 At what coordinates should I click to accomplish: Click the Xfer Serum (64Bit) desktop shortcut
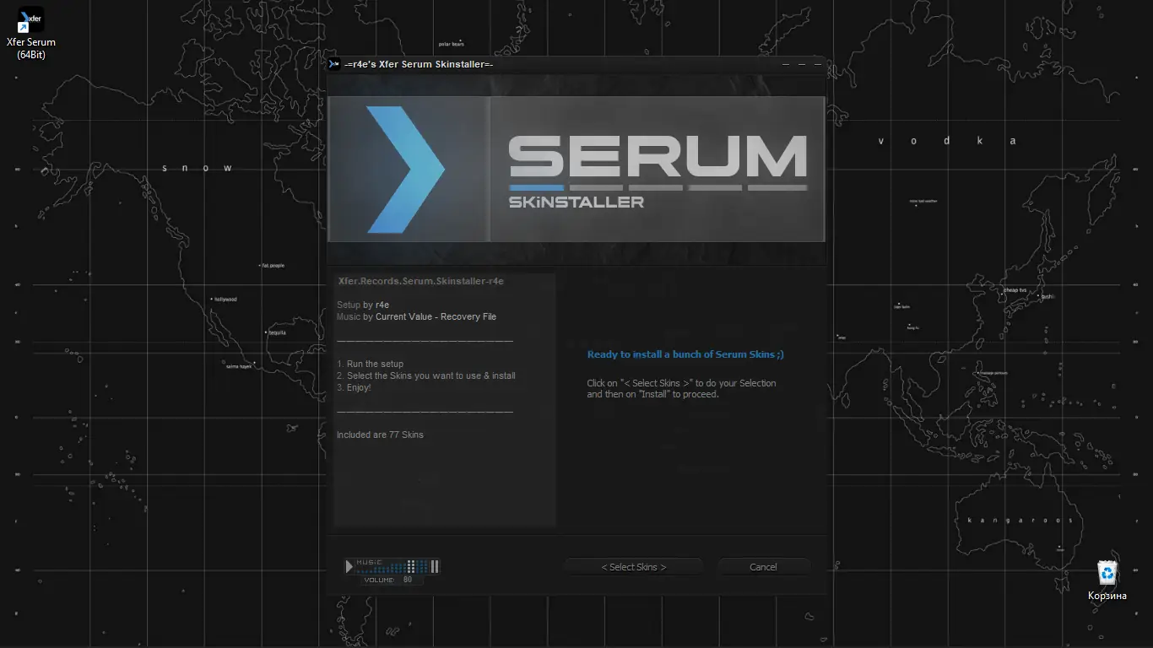point(31,34)
